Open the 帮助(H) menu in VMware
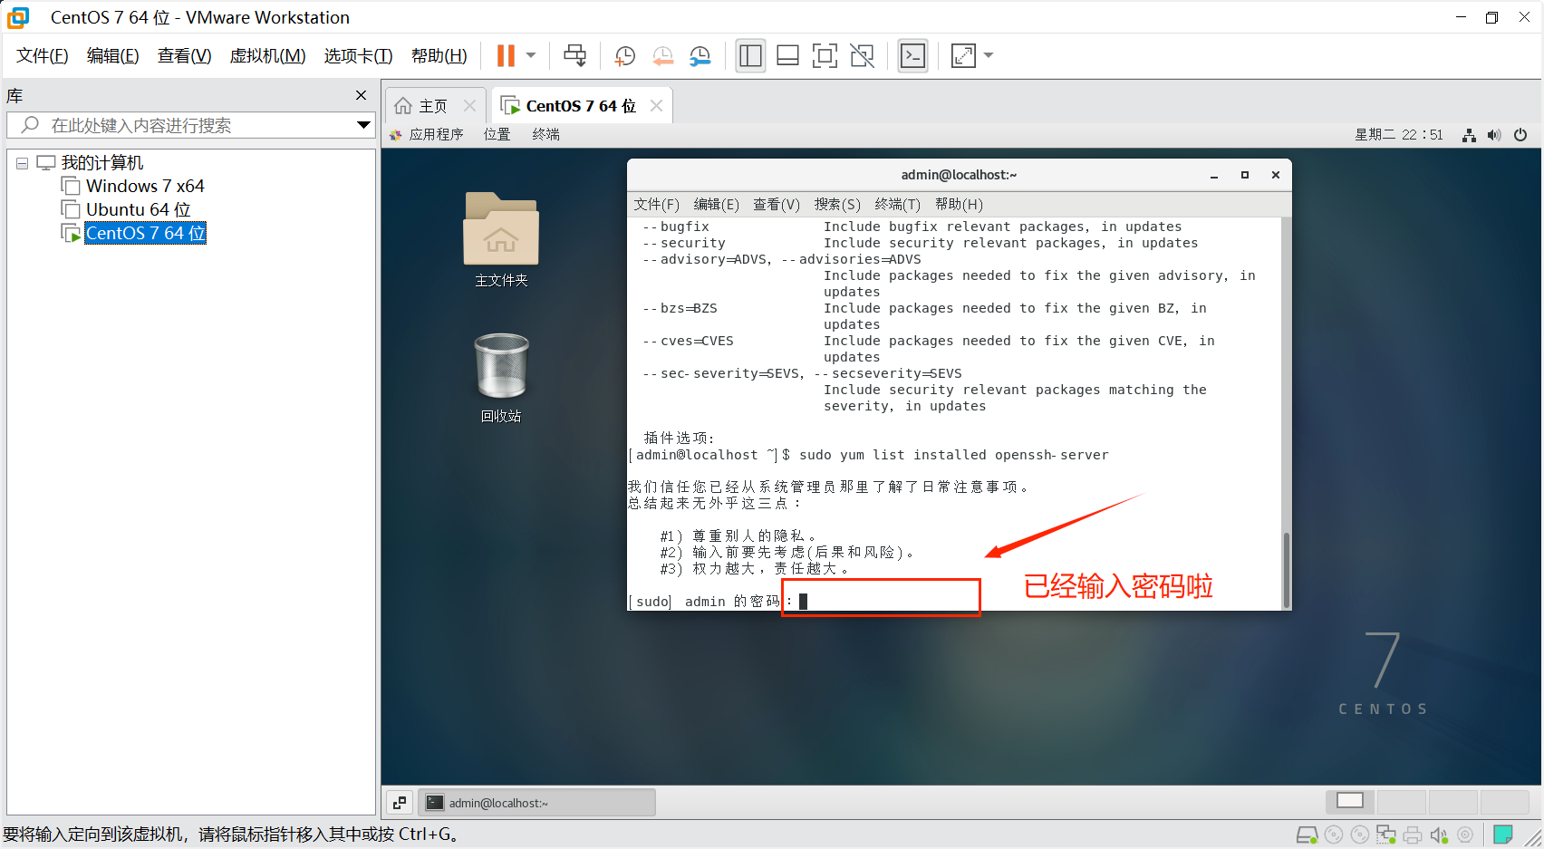This screenshot has height=849, width=1544. coord(439,56)
